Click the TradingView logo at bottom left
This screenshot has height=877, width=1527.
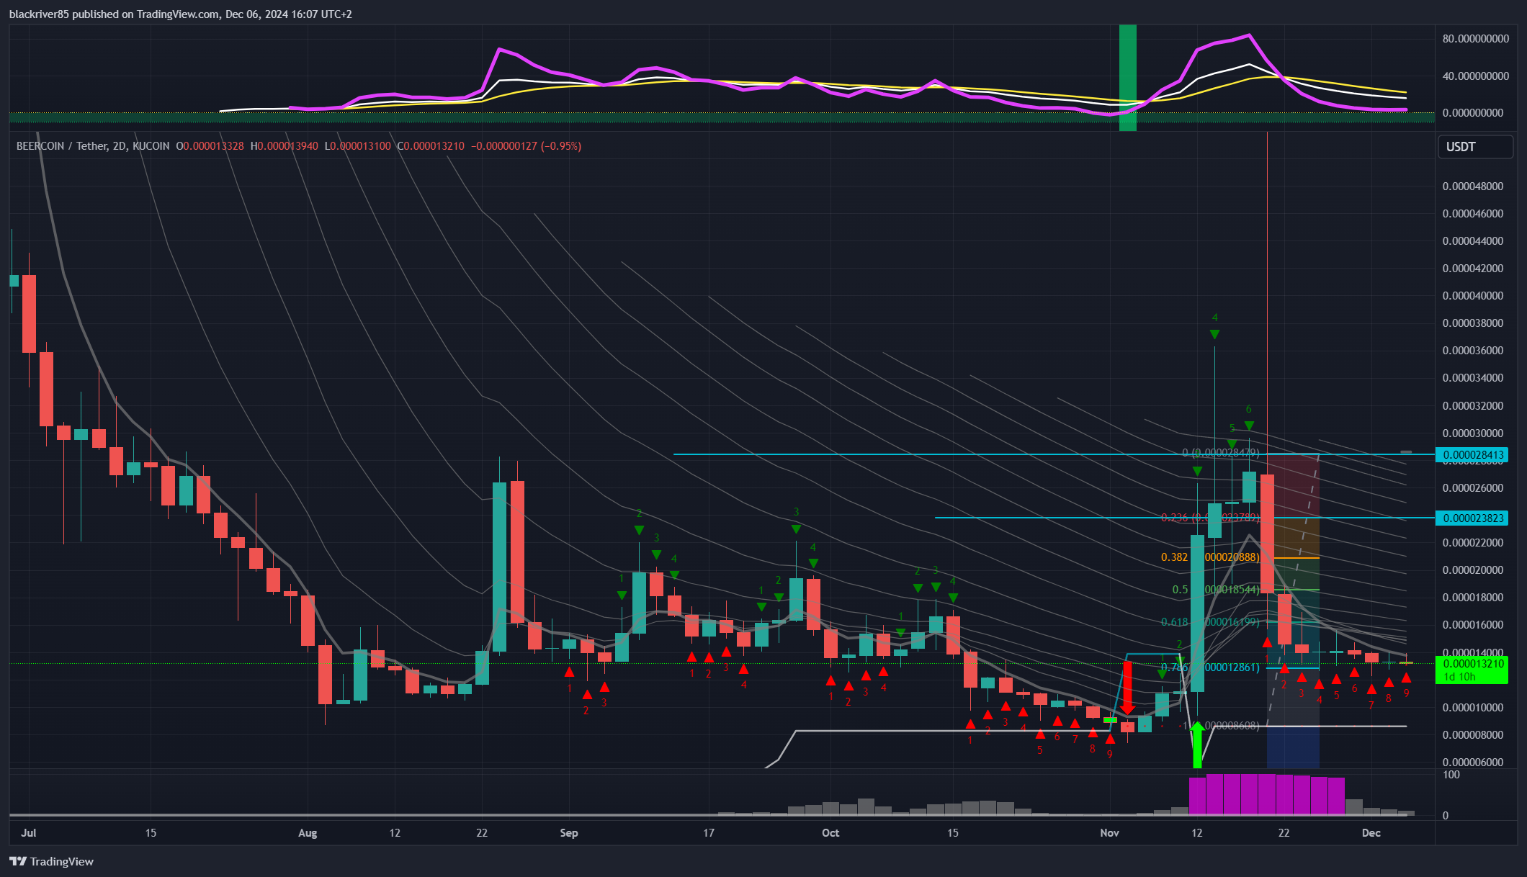click(51, 861)
